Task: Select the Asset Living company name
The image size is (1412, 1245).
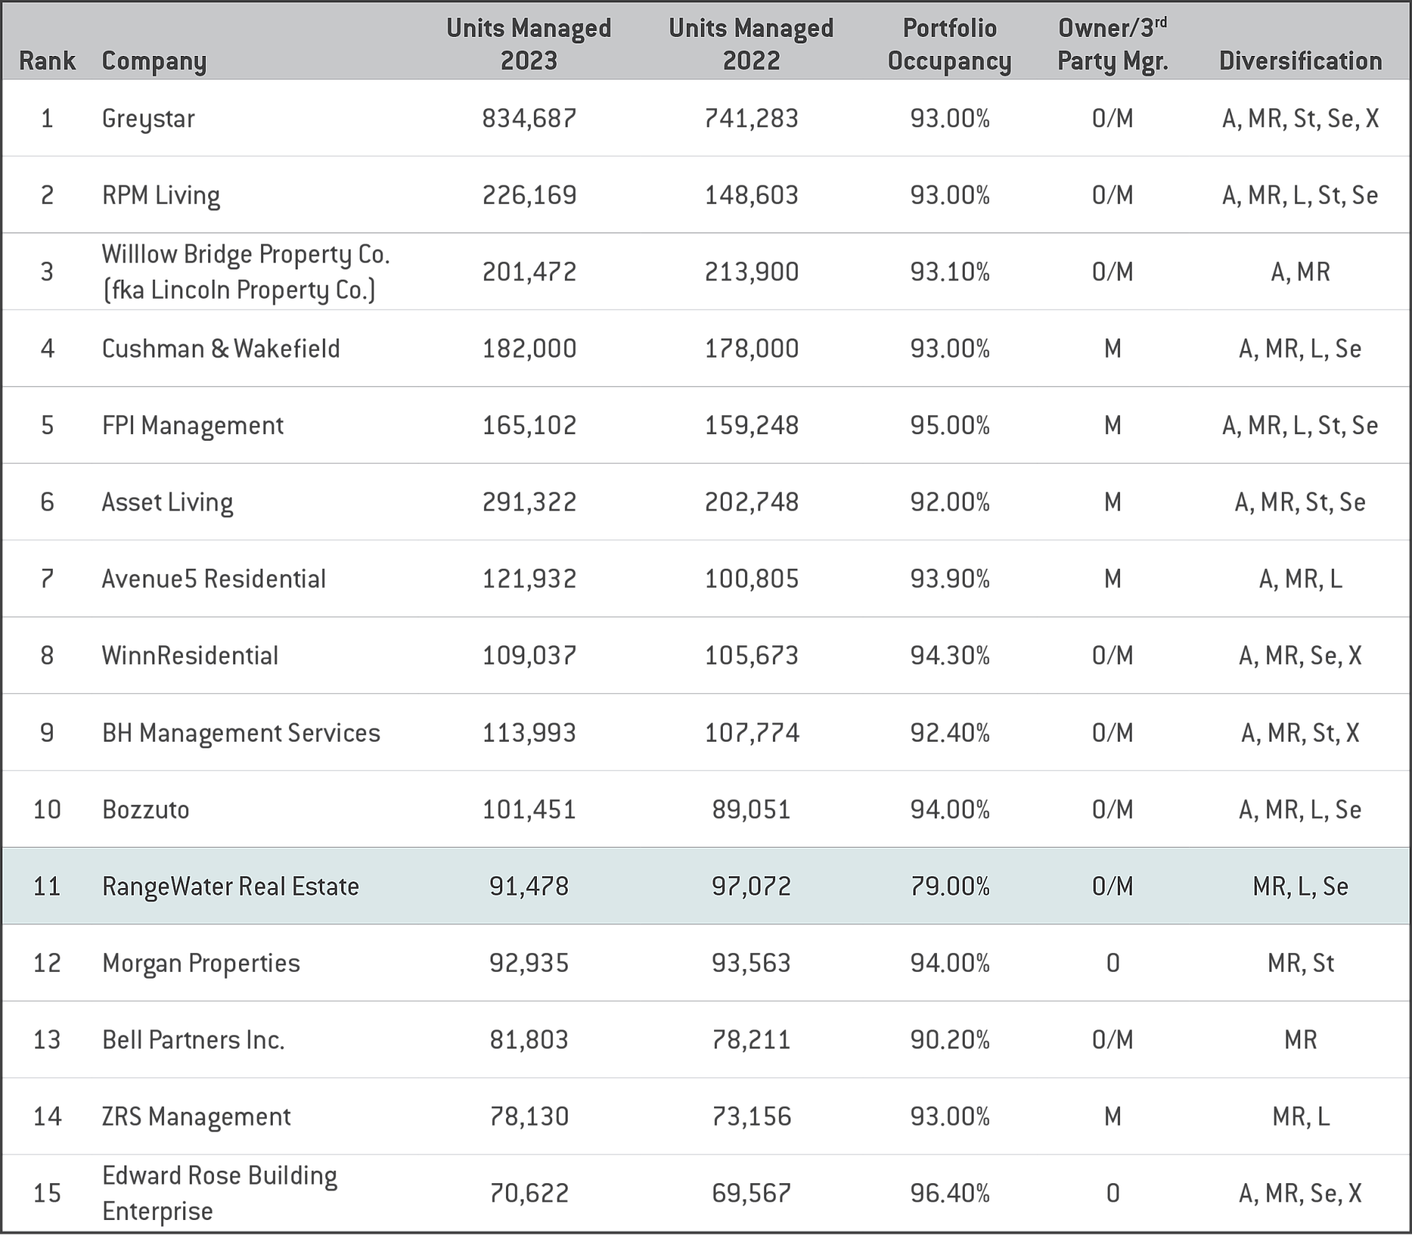Action: [168, 503]
